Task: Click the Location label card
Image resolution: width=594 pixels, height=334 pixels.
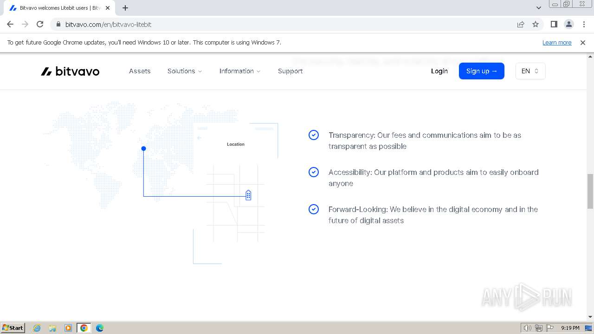Action: pyautogui.click(x=236, y=144)
